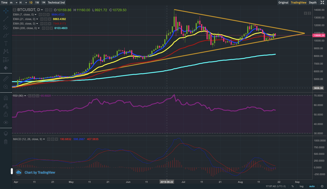Viewport: 327px width, 189px height.
Task: Open the hours 'H' interval dropdown
Action: pyautogui.click(x=23, y=3)
